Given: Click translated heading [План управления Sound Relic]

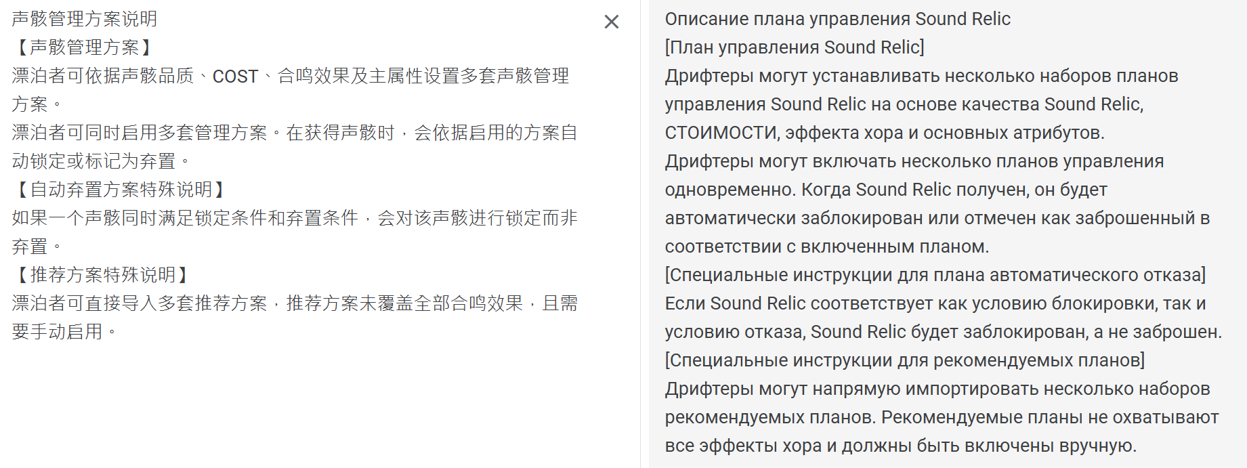Looking at the screenshot, I should coord(795,47).
